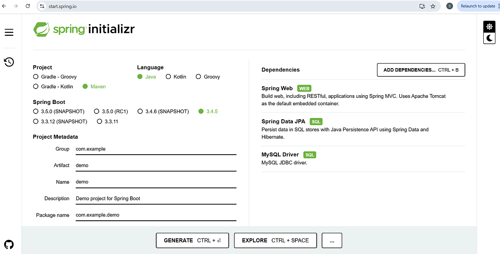Switch to the light theme sun icon

coord(489,27)
